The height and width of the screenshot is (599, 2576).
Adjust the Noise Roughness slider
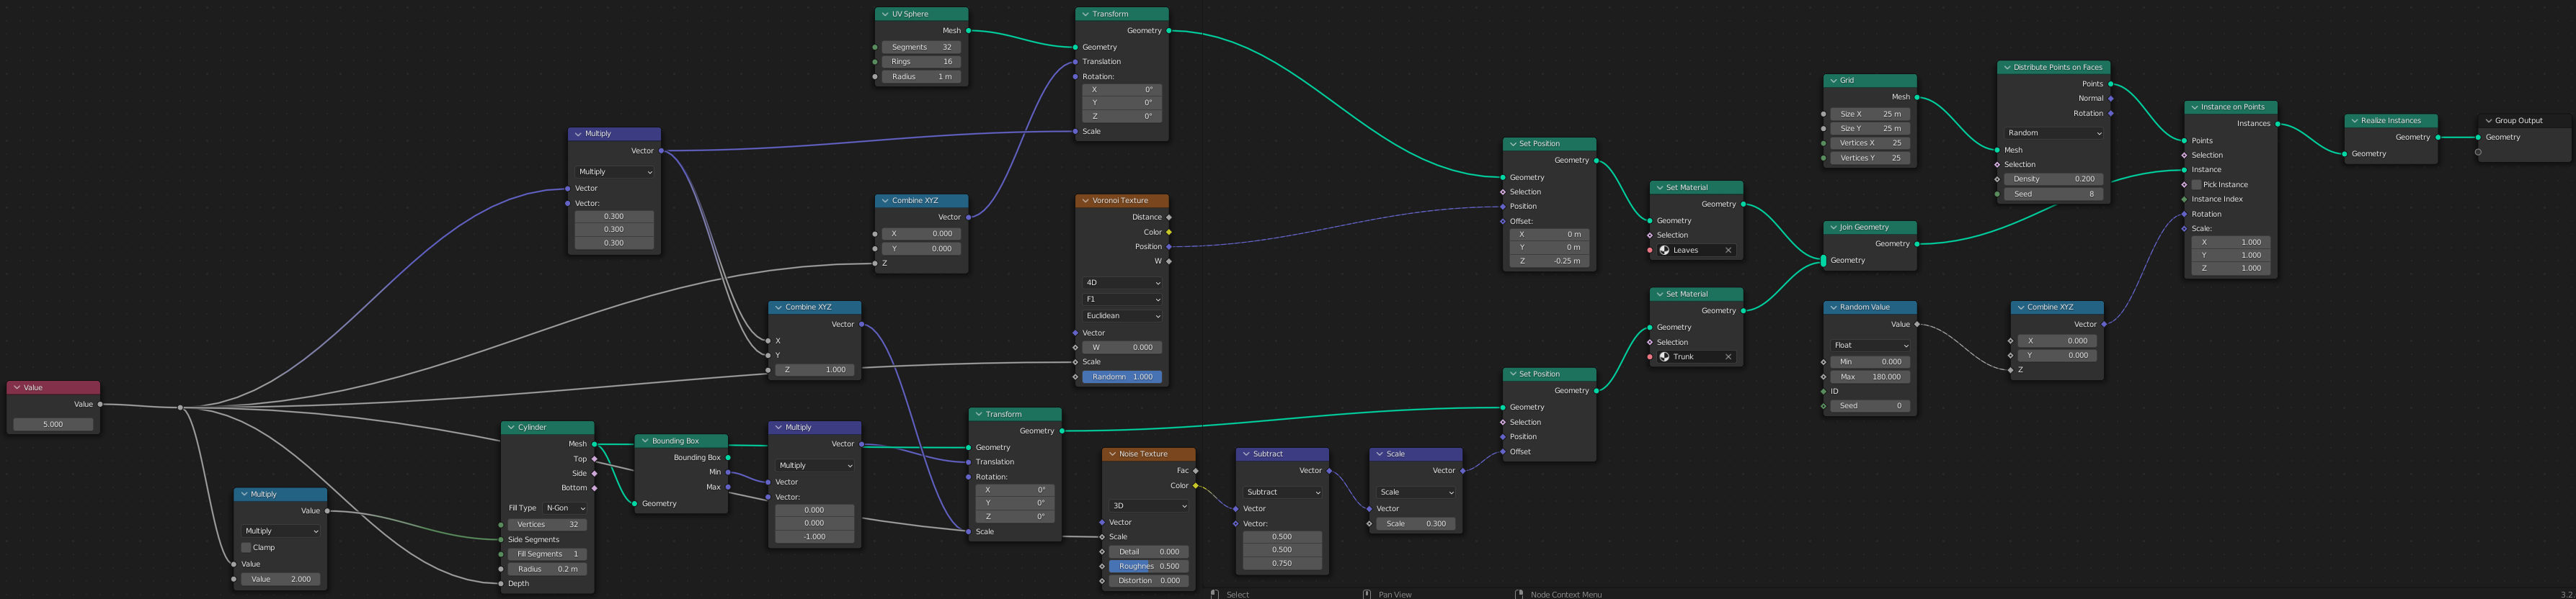1149,566
